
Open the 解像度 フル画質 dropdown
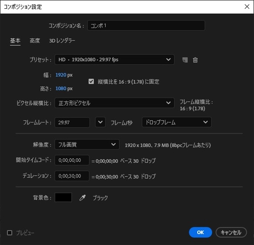pyautogui.click(x=87, y=145)
